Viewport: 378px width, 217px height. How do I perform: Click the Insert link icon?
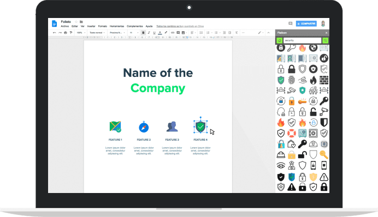(173, 33)
